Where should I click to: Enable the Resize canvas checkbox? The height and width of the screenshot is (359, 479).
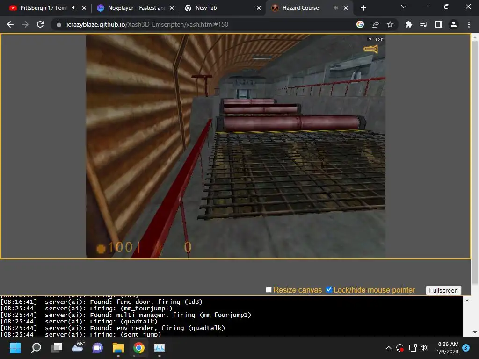(269, 290)
